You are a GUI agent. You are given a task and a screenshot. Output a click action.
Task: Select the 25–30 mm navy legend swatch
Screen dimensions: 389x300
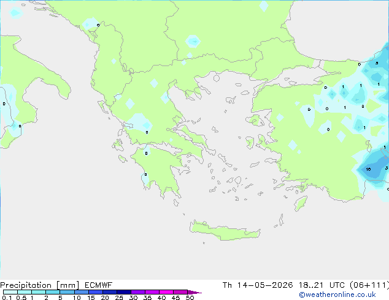[x=123, y=292]
